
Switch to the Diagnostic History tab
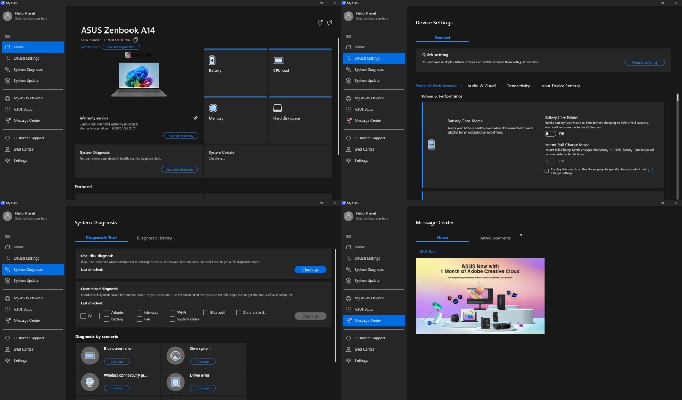pos(155,238)
